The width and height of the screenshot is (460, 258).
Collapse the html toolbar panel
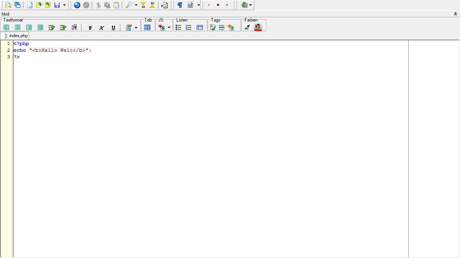click(455, 14)
